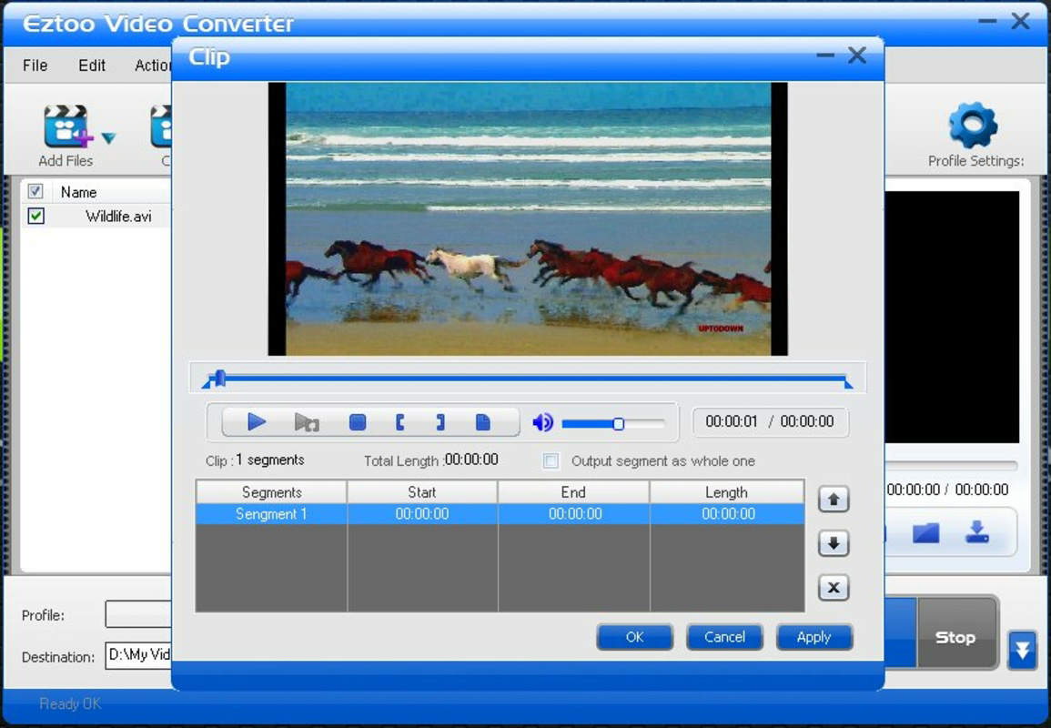This screenshot has width=1051, height=728.
Task: Mute audio using the speaker icon
Action: pyautogui.click(x=542, y=422)
